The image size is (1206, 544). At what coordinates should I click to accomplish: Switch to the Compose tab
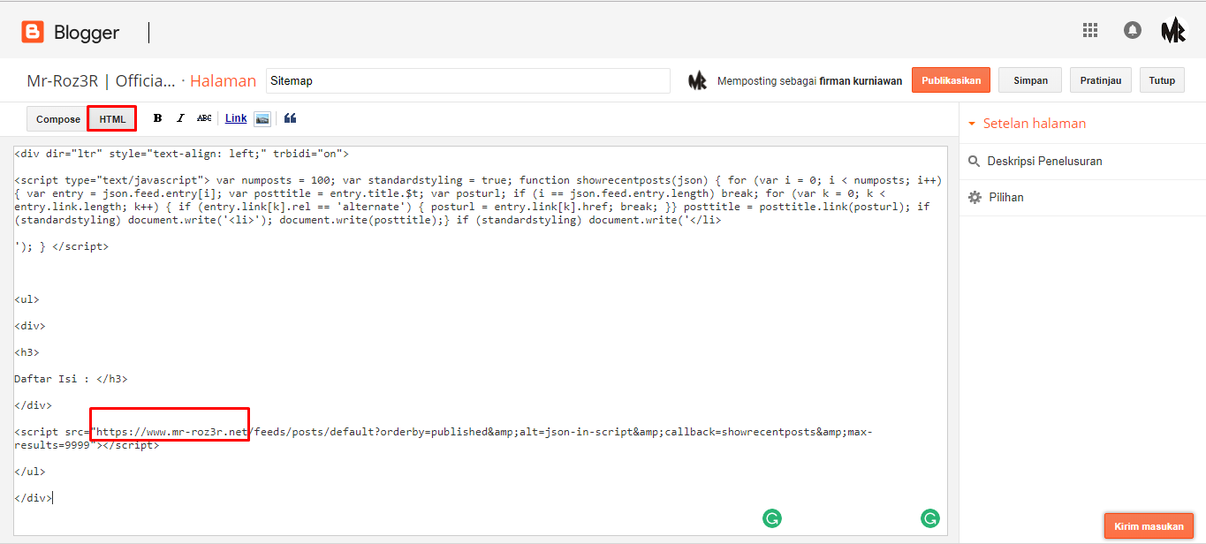click(x=57, y=117)
